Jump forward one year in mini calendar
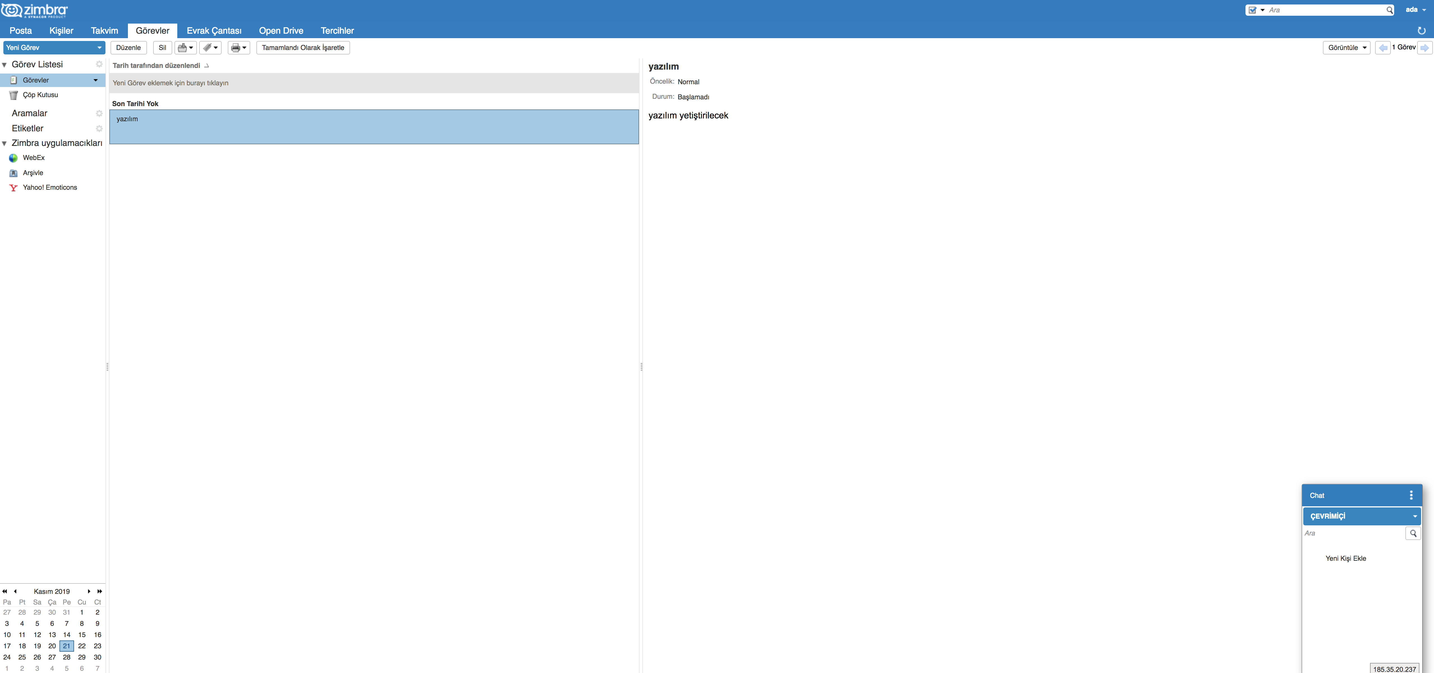Screen dimensions: 1434x673 [x=100, y=591]
